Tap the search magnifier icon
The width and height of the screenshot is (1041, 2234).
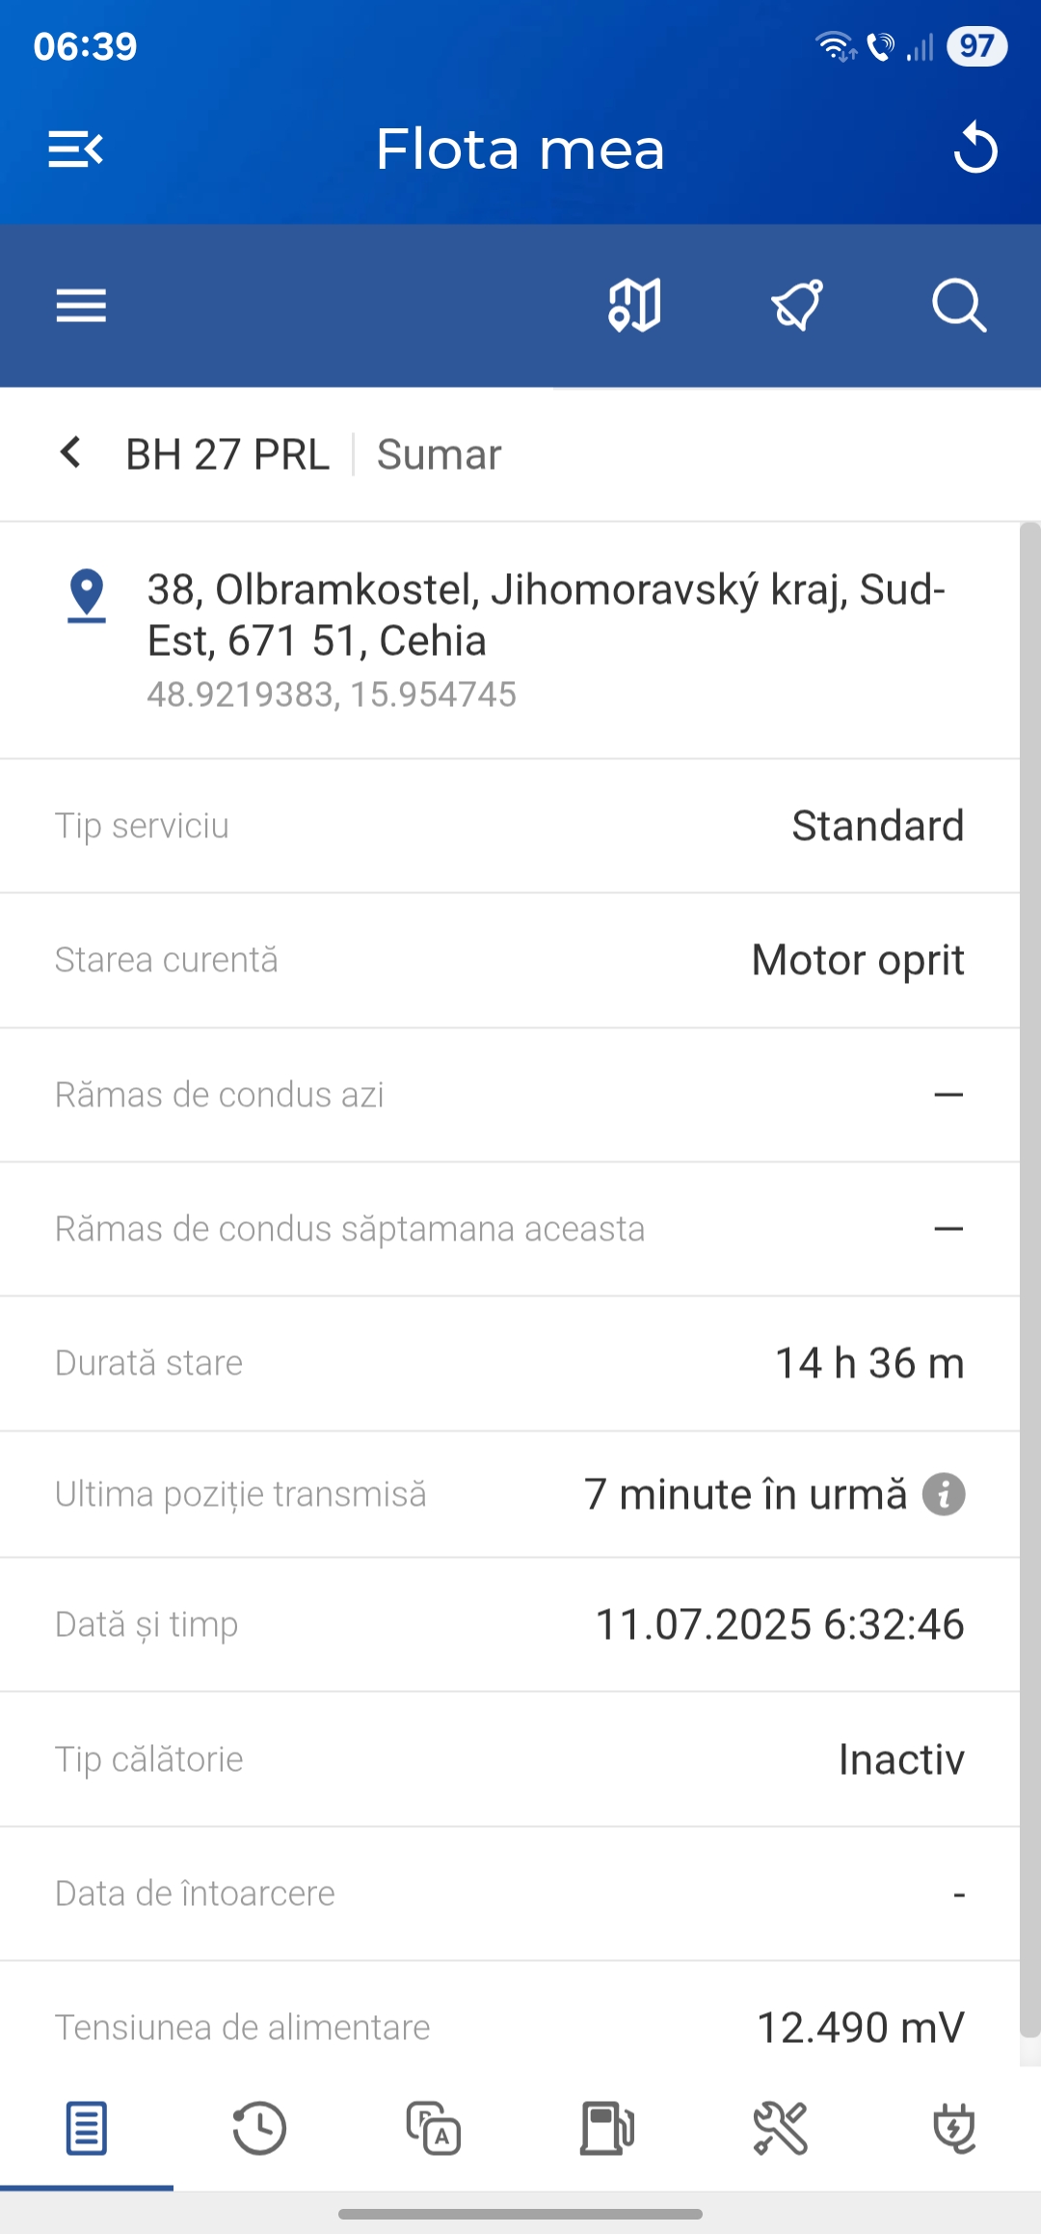coord(958,306)
